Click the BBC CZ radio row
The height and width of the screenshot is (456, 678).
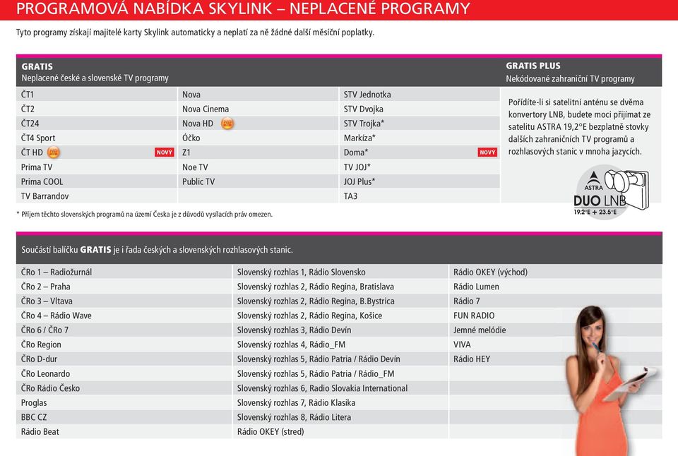[124, 417]
